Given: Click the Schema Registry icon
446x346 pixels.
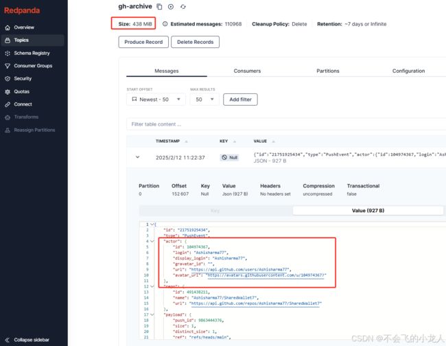Looking at the screenshot, I should point(8,54).
